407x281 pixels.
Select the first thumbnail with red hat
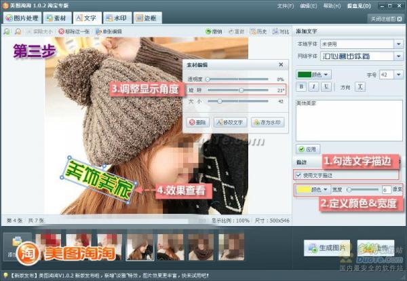[x=48, y=246]
